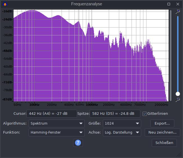The image size is (183, 158).
Task: Click the -48dB level axis label
Action: (7, 51)
